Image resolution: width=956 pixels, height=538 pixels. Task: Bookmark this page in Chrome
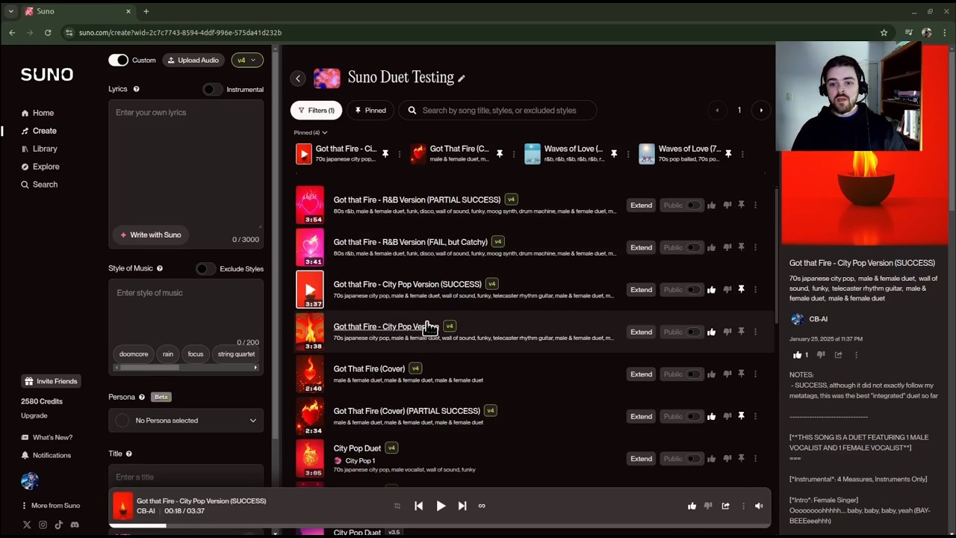pos(884,33)
